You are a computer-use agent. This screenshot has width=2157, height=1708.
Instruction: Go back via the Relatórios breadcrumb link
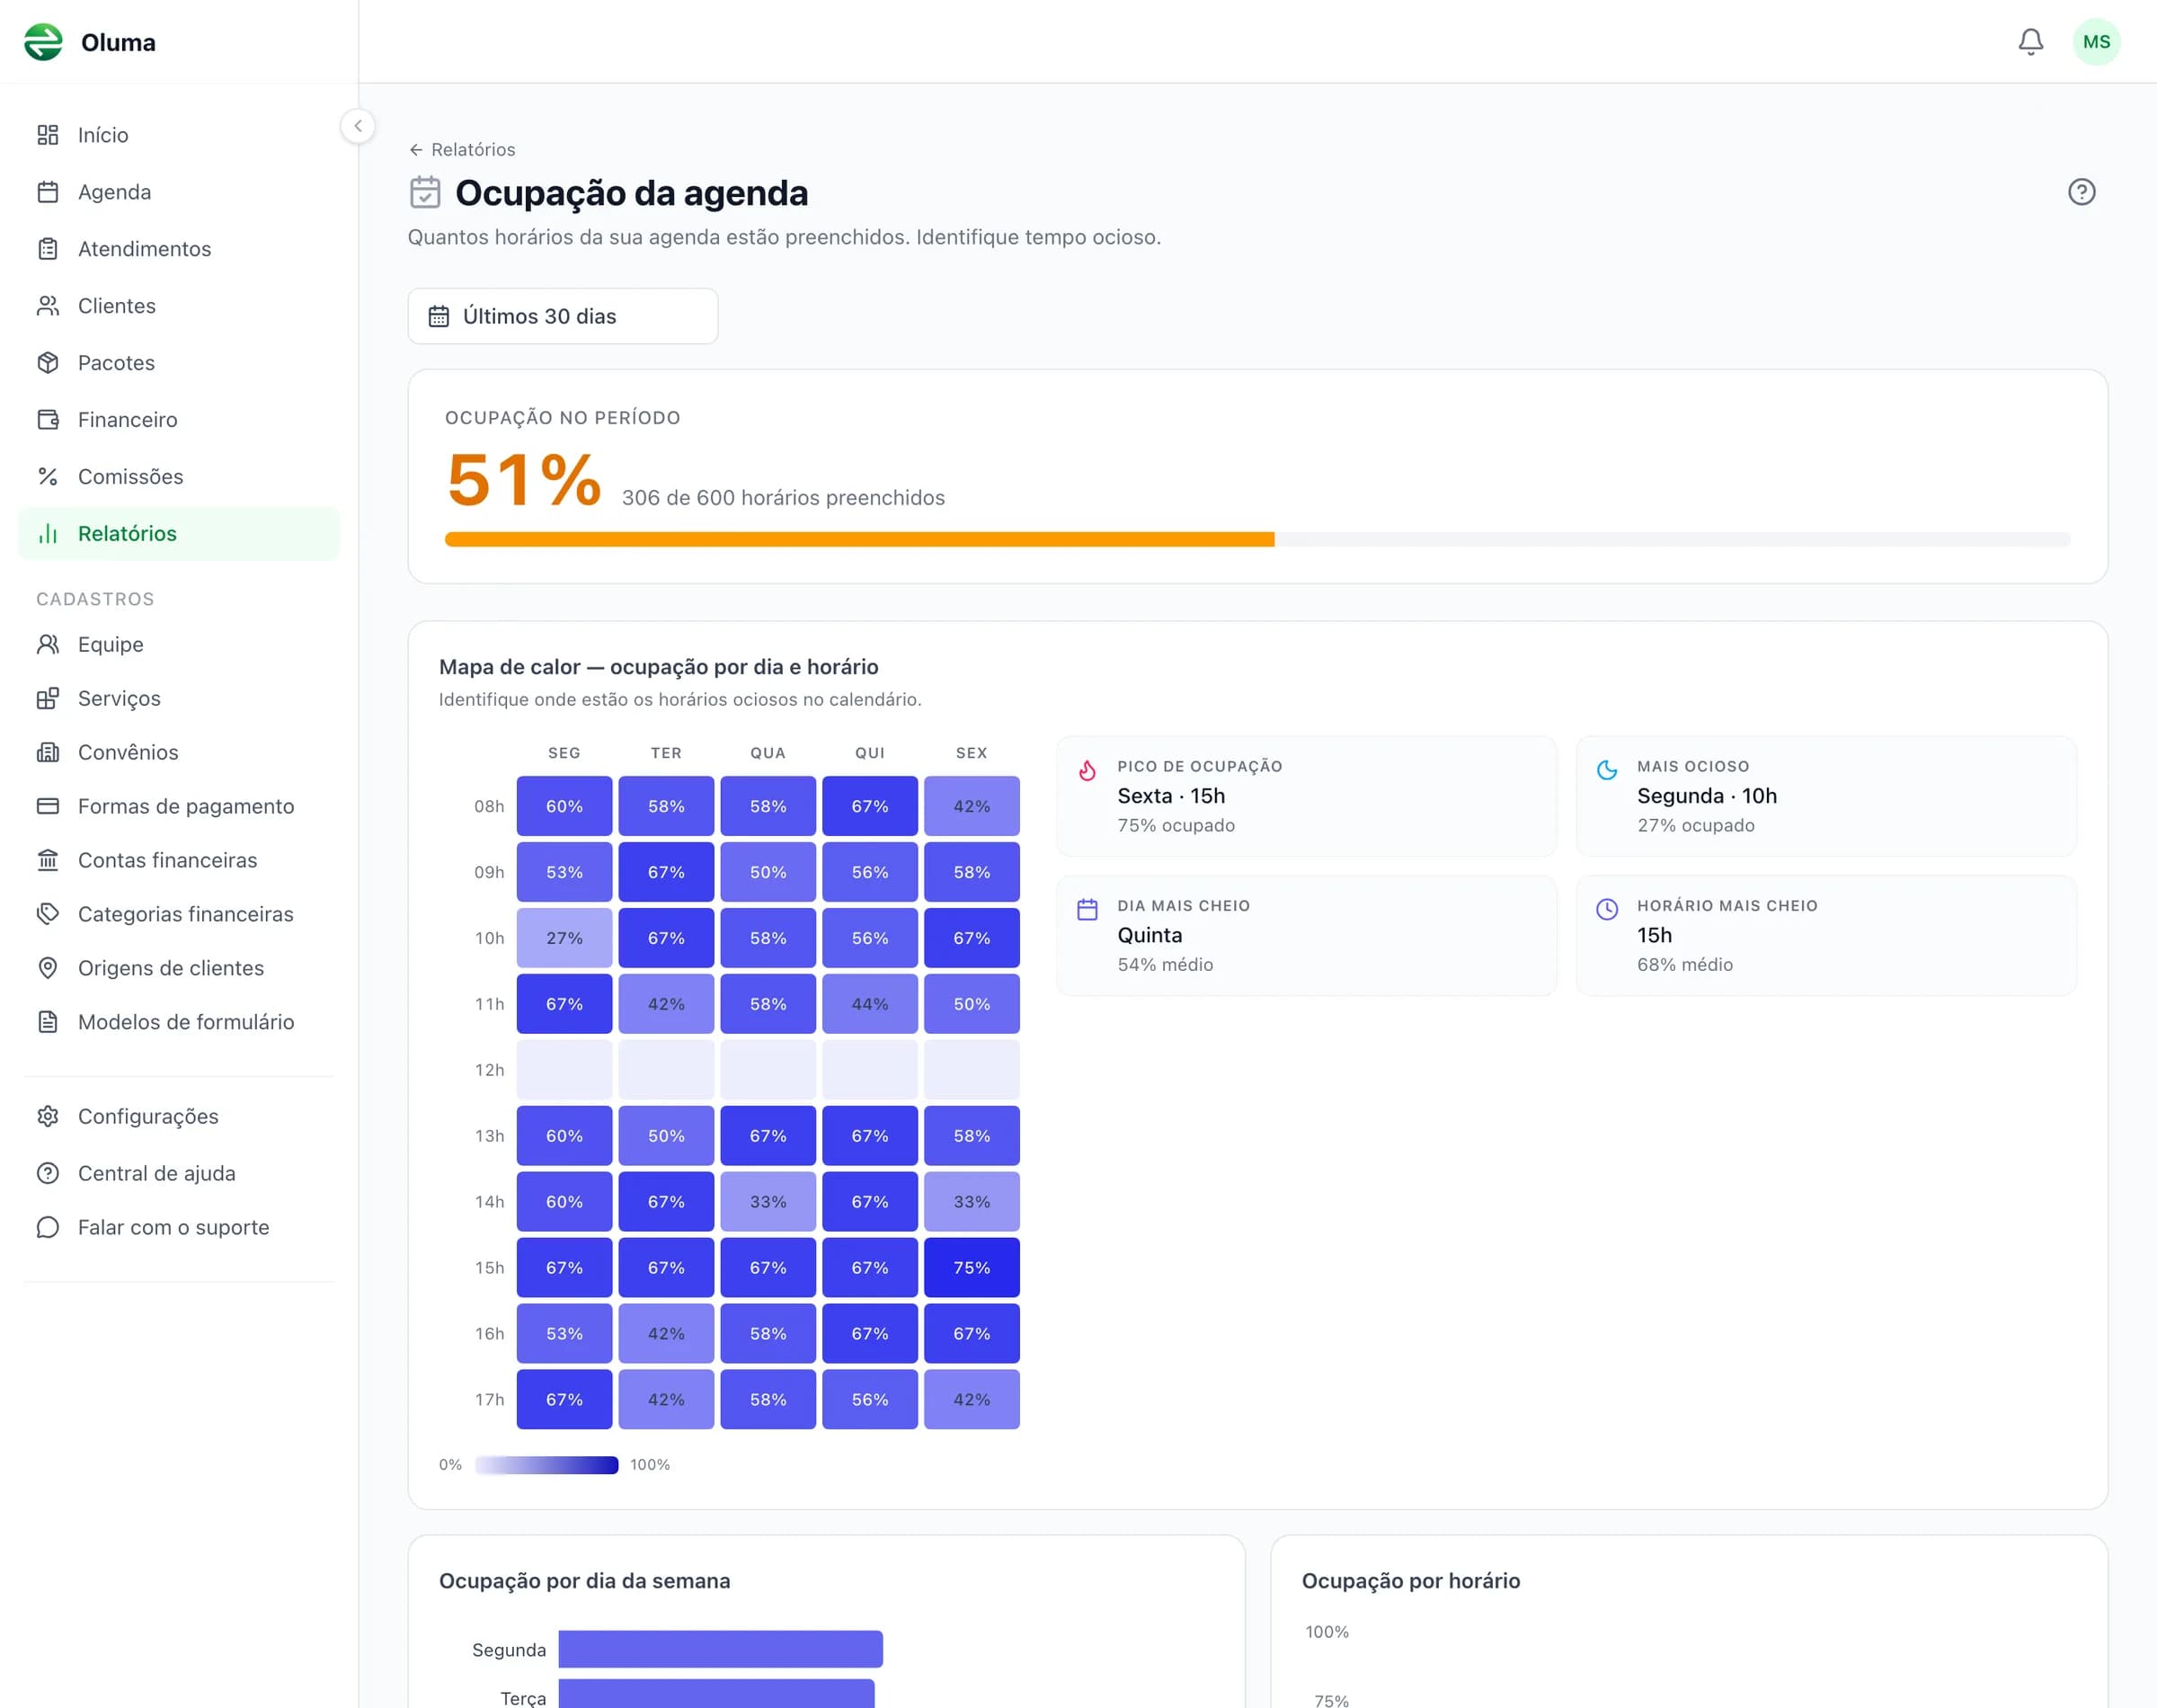463,150
